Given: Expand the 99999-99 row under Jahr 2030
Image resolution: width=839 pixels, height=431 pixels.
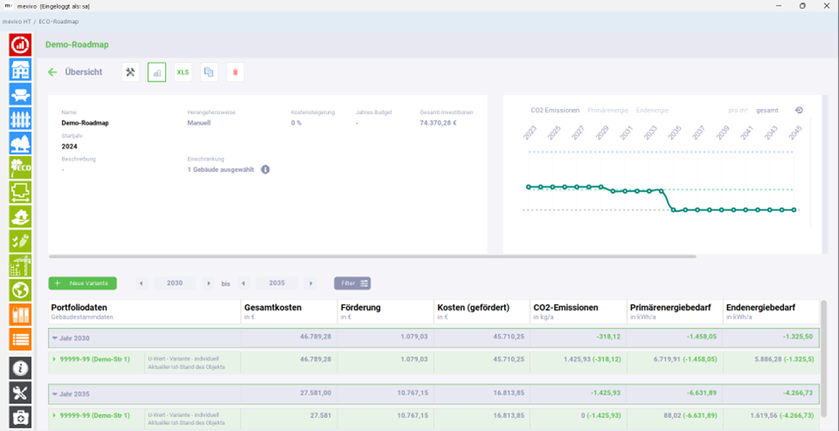Looking at the screenshot, I should tap(54, 359).
